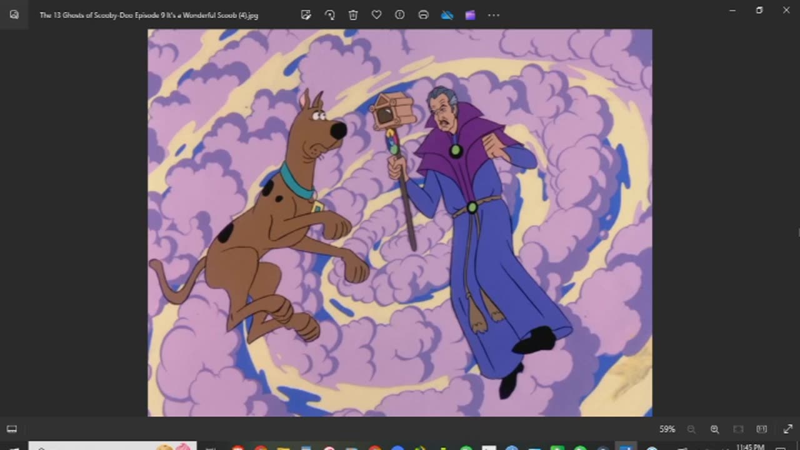This screenshot has width=800, height=450.
Task: Click the Zoom to fit icon
Action: tap(738, 429)
